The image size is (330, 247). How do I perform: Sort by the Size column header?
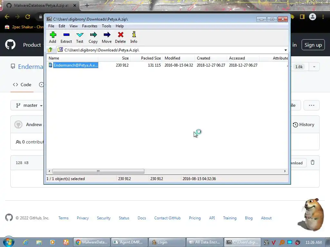click(x=114, y=58)
